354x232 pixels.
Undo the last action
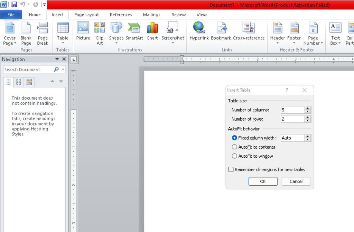(x=23, y=4)
